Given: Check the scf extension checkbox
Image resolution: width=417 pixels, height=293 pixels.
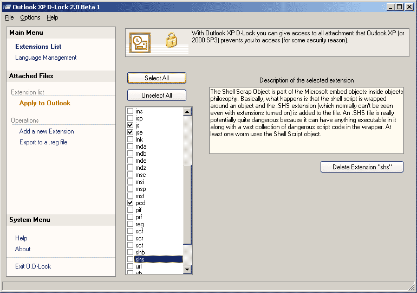Looking at the screenshot, I should 130,231.
